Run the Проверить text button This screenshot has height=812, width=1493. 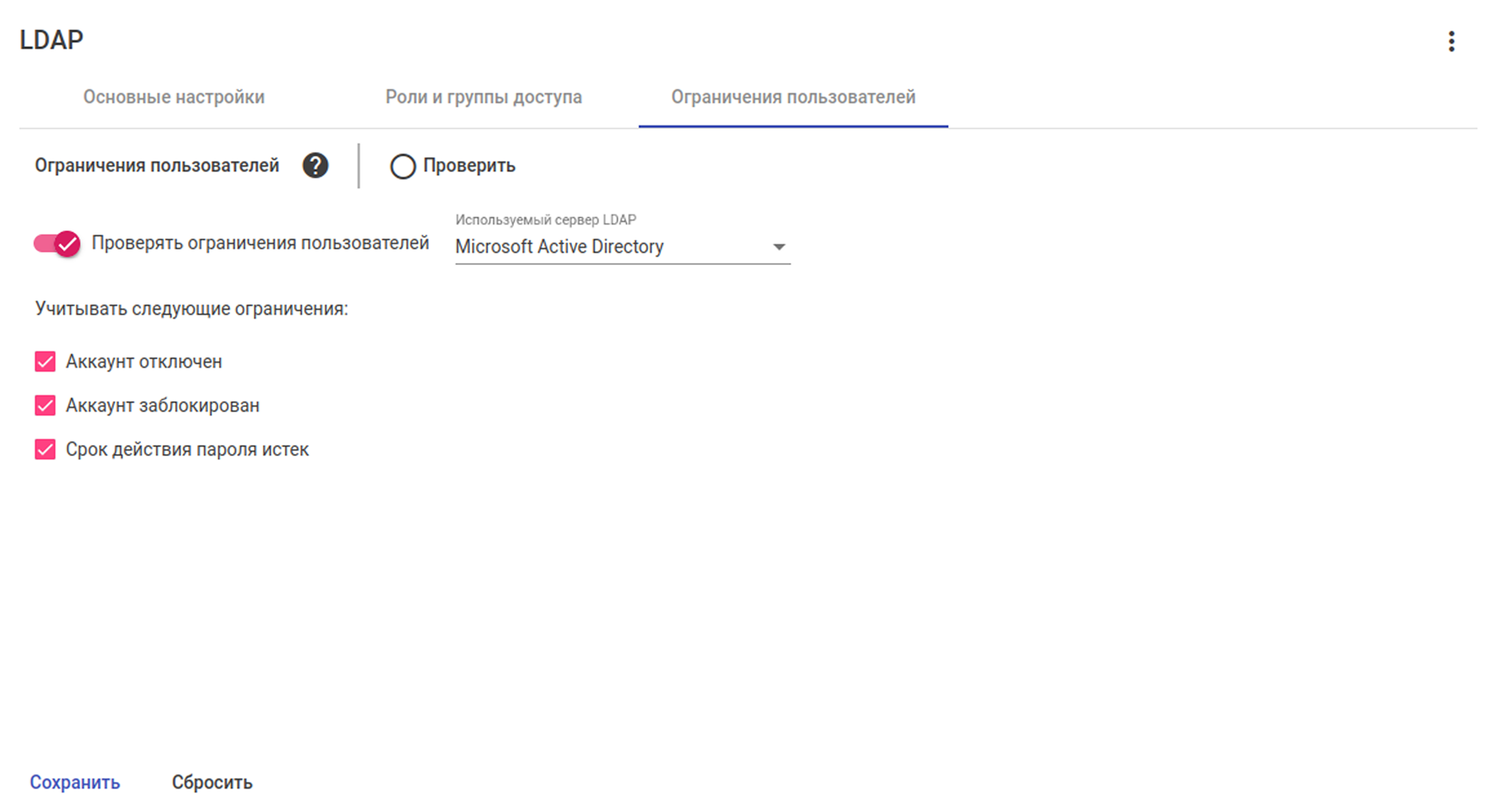(469, 166)
